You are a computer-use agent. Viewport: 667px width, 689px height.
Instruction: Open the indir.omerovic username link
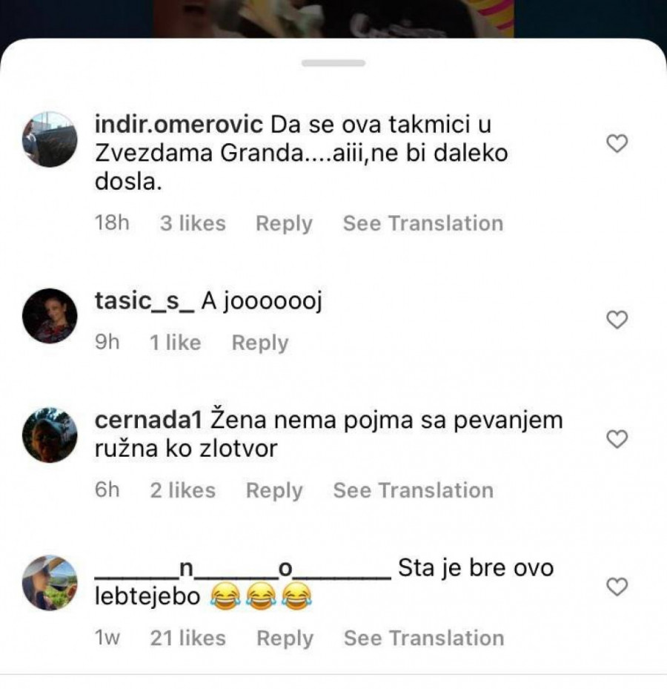pyautogui.click(x=179, y=125)
